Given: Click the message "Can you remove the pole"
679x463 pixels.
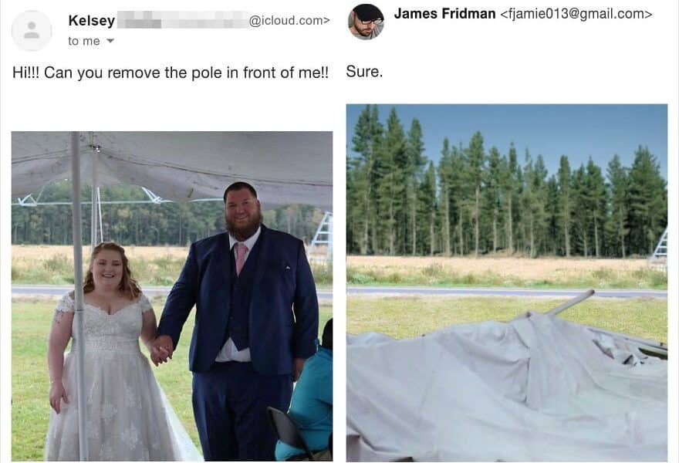Looking at the screenshot, I should (x=171, y=73).
